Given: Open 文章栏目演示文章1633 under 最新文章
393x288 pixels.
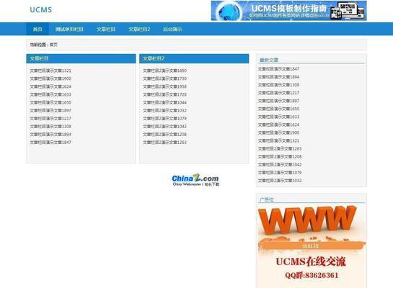Looking at the screenshot, I should pyautogui.click(x=279, y=117).
